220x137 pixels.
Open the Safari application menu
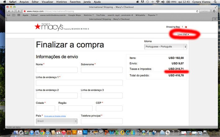click(x=13, y=2)
